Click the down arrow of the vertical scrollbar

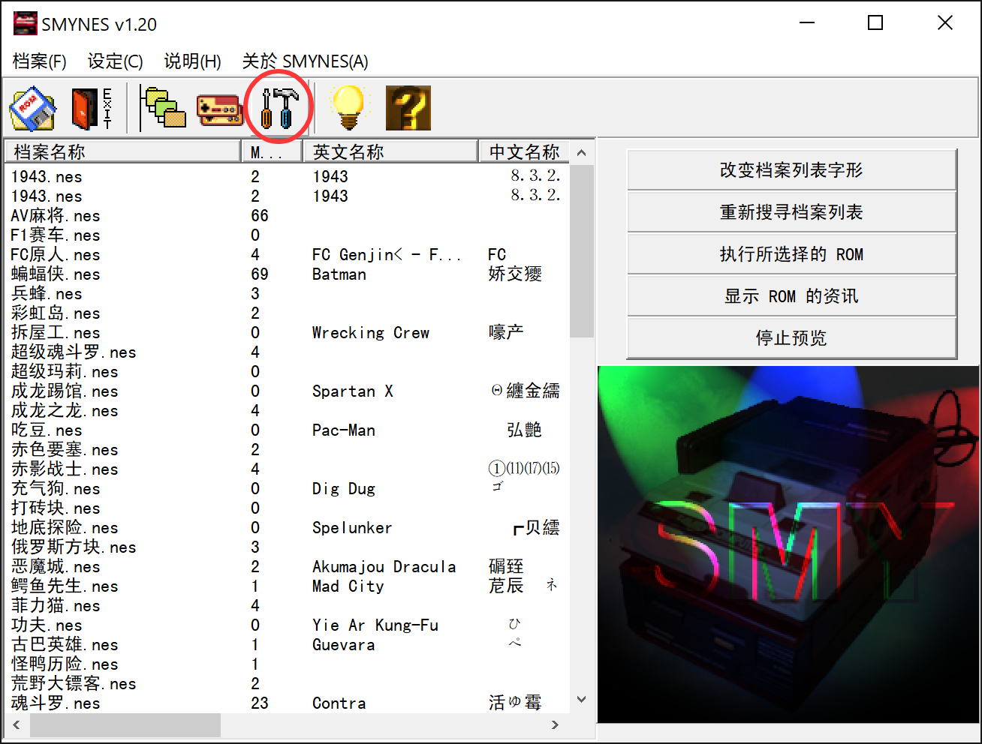pyautogui.click(x=581, y=700)
